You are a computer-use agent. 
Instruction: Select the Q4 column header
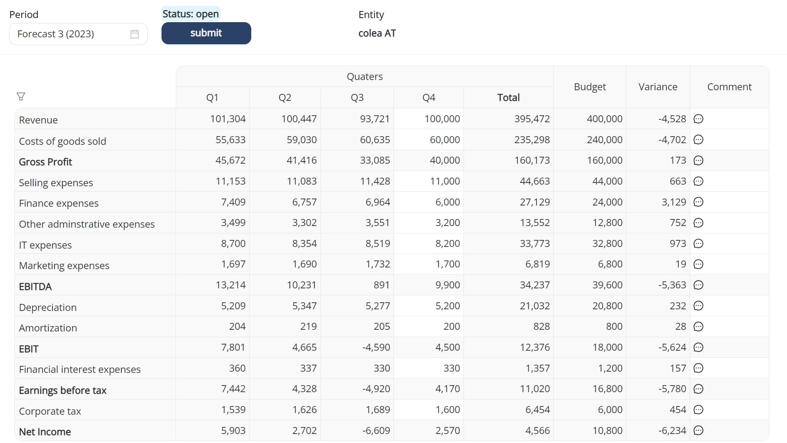coord(429,98)
